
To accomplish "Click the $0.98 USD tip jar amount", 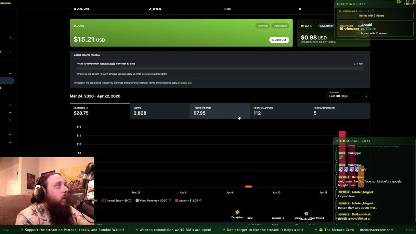I will (314, 38).
